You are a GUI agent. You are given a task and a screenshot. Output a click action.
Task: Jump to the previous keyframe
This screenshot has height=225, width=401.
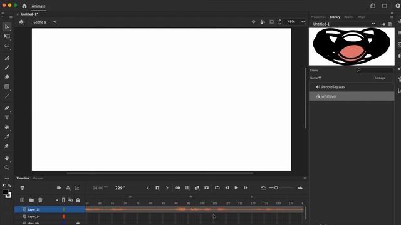tap(148, 188)
